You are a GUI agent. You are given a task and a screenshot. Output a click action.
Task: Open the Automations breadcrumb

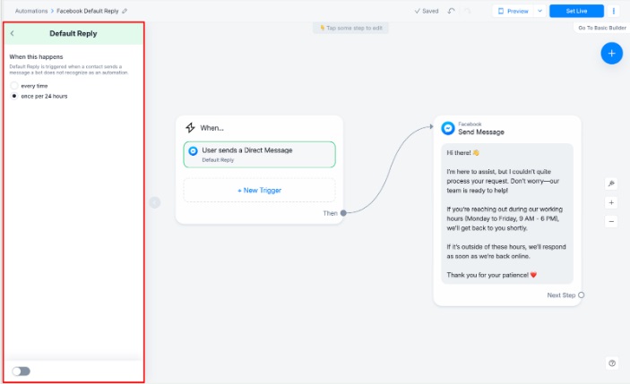(31, 11)
